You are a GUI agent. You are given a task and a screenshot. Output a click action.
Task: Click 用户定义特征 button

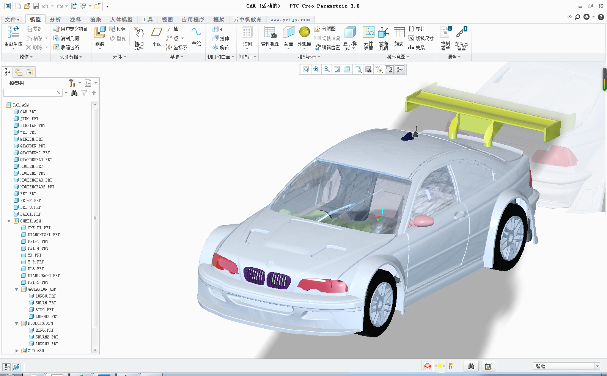coord(71,29)
